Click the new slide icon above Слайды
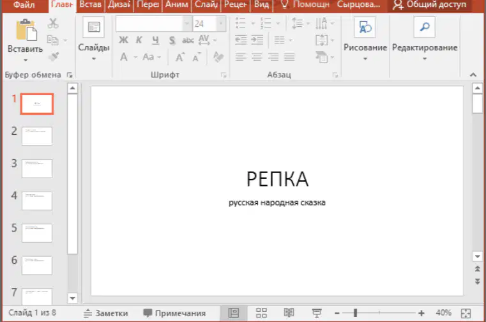The image size is (486, 322). (94, 27)
